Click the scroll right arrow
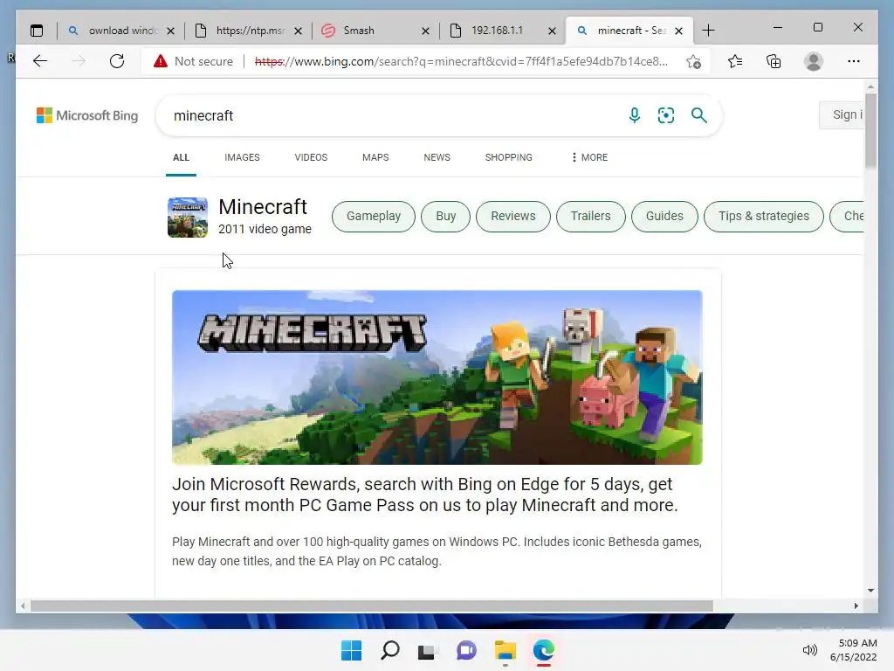Viewport: 894px width, 671px height. pyautogui.click(x=856, y=606)
